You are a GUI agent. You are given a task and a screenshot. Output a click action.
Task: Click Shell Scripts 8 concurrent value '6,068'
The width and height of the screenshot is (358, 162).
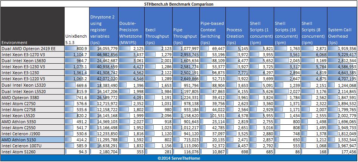coord(321,55)
